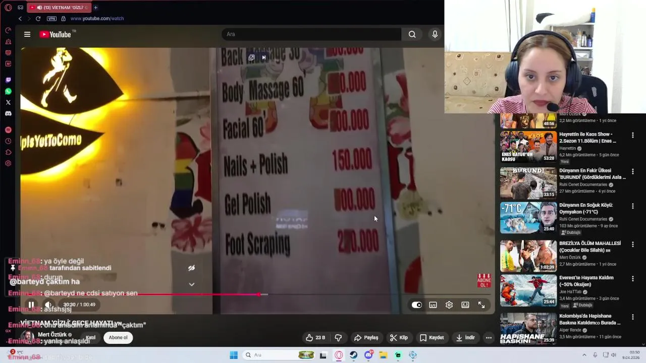Open Spotify player from the browser sidebar
646x363 pixels.
pos(8,130)
